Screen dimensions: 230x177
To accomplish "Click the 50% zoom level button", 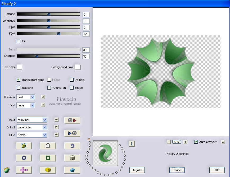I will point(177,142).
